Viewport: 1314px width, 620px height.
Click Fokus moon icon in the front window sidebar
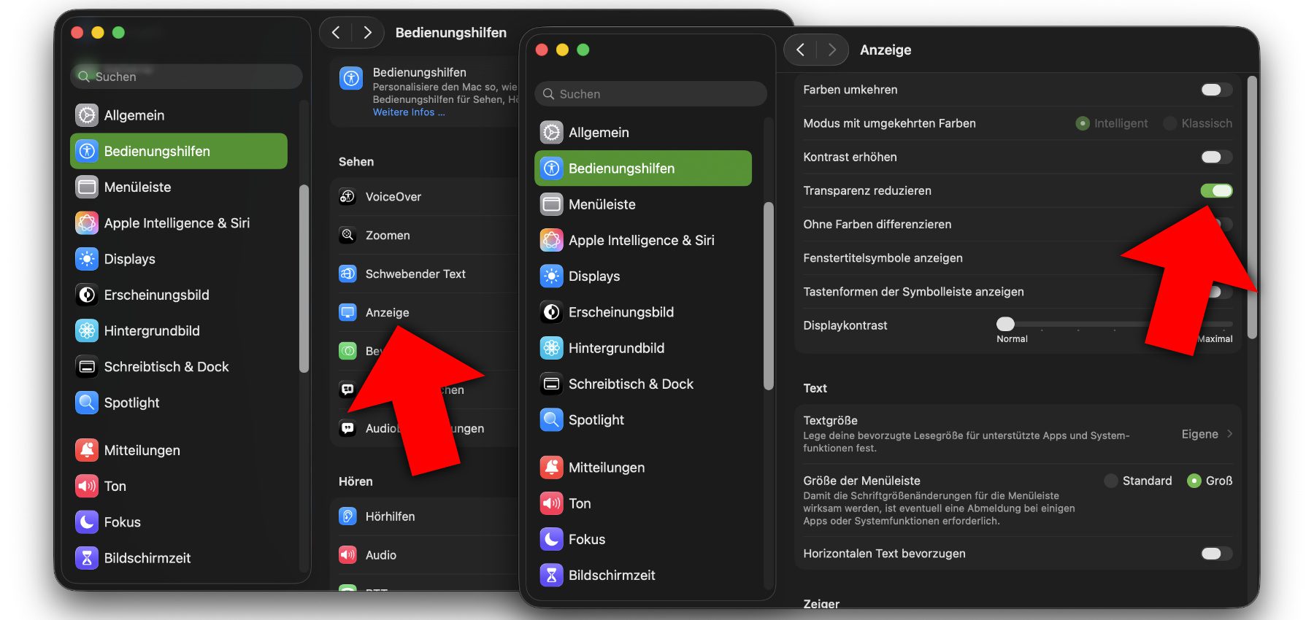click(551, 540)
